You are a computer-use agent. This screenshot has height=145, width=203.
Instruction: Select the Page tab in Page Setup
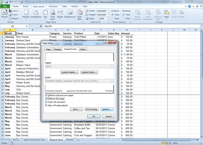(x=48, y=49)
